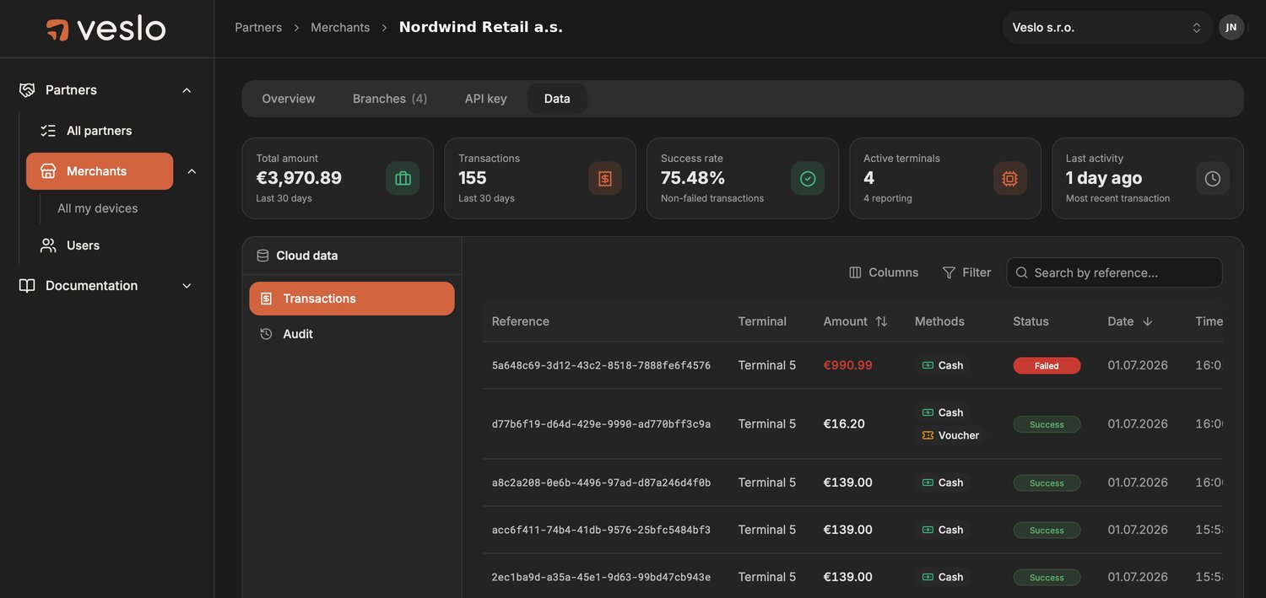1266x598 pixels.
Task: Click the Voucher ticket icon
Action: click(928, 435)
